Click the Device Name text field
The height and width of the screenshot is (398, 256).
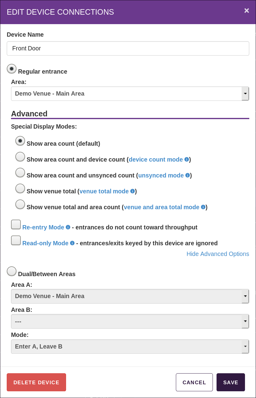(x=128, y=49)
